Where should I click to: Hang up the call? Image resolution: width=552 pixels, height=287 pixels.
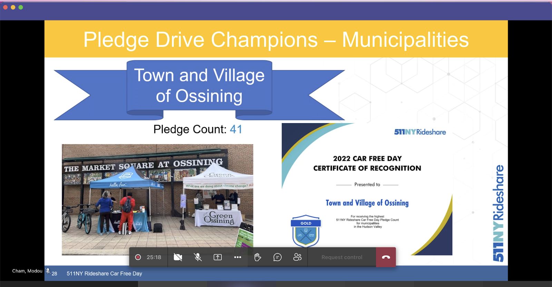[386, 257]
